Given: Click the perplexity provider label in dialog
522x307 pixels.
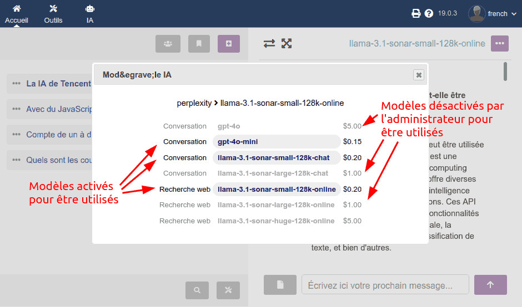Looking at the screenshot, I should [x=194, y=103].
